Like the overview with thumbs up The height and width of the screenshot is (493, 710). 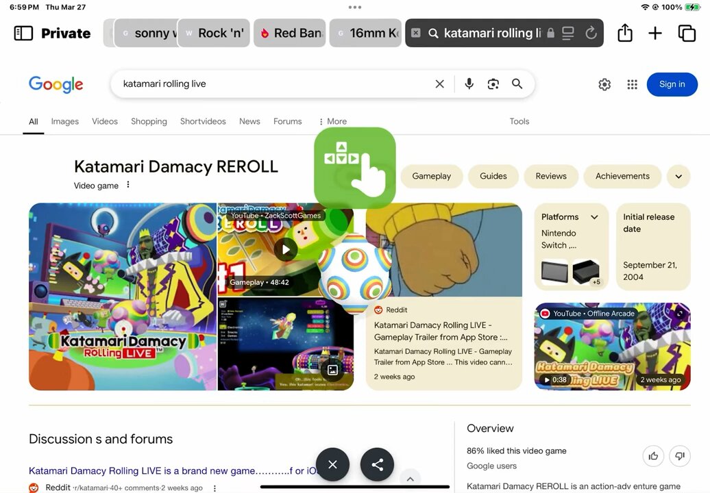(x=653, y=456)
